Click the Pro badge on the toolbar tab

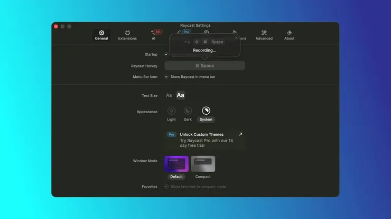point(187,32)
